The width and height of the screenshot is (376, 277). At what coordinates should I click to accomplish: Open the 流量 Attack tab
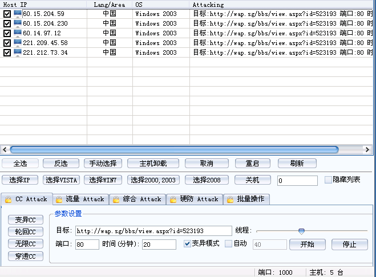click(x=80, y=199)
